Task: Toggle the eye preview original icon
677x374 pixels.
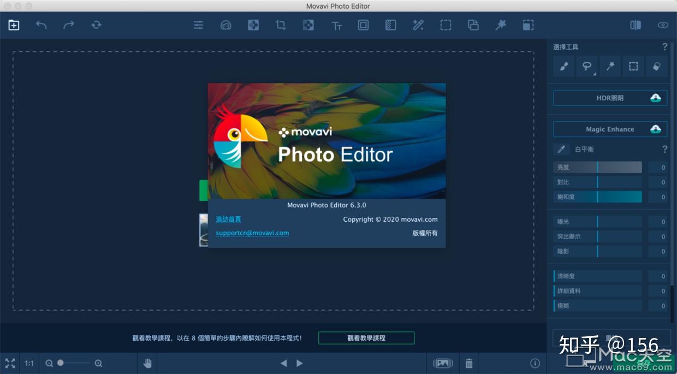Action: 663,25
